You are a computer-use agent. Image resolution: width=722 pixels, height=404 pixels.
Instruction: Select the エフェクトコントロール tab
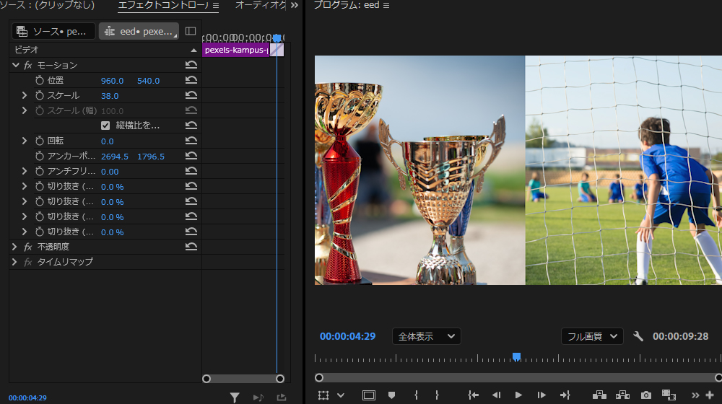(163, 5)
